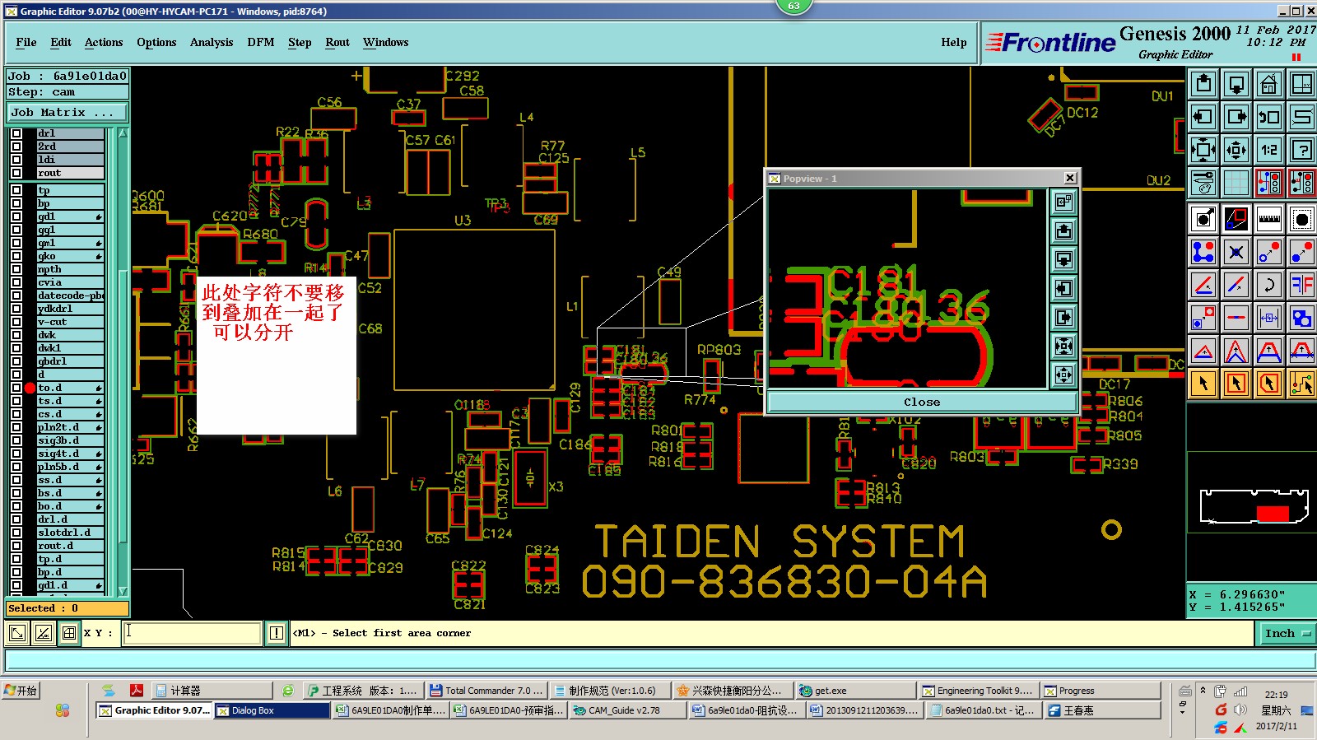1317x740 pixels.
Task: Toggle checkbox for to.d layer
Action: (16, 388)
